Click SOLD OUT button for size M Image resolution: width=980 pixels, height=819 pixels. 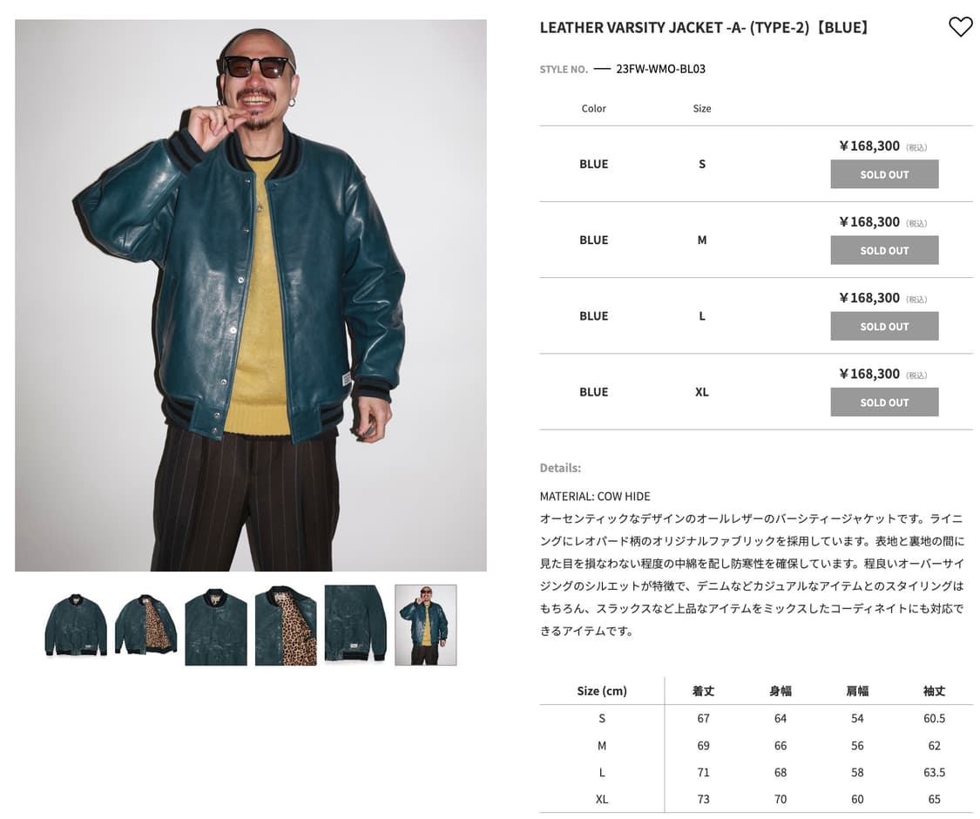point(884,250)
